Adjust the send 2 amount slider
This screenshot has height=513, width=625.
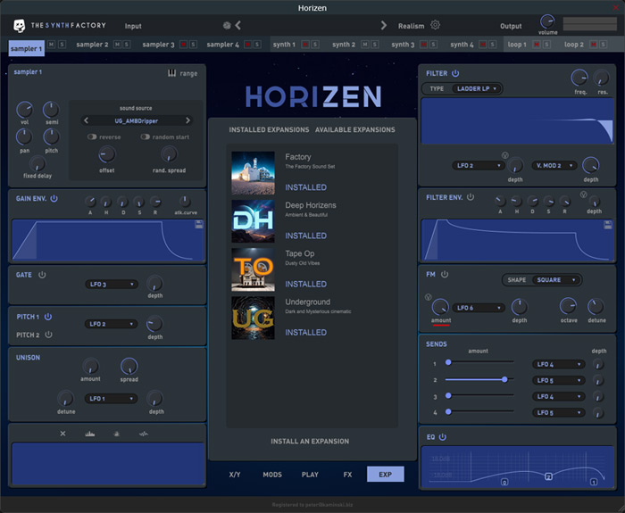(x=479, y=379)
